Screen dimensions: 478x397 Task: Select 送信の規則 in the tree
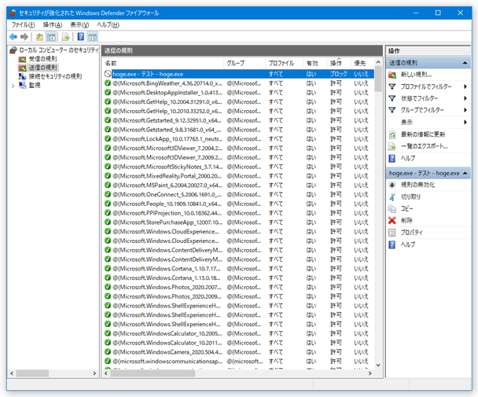click(x=38, y=68)
